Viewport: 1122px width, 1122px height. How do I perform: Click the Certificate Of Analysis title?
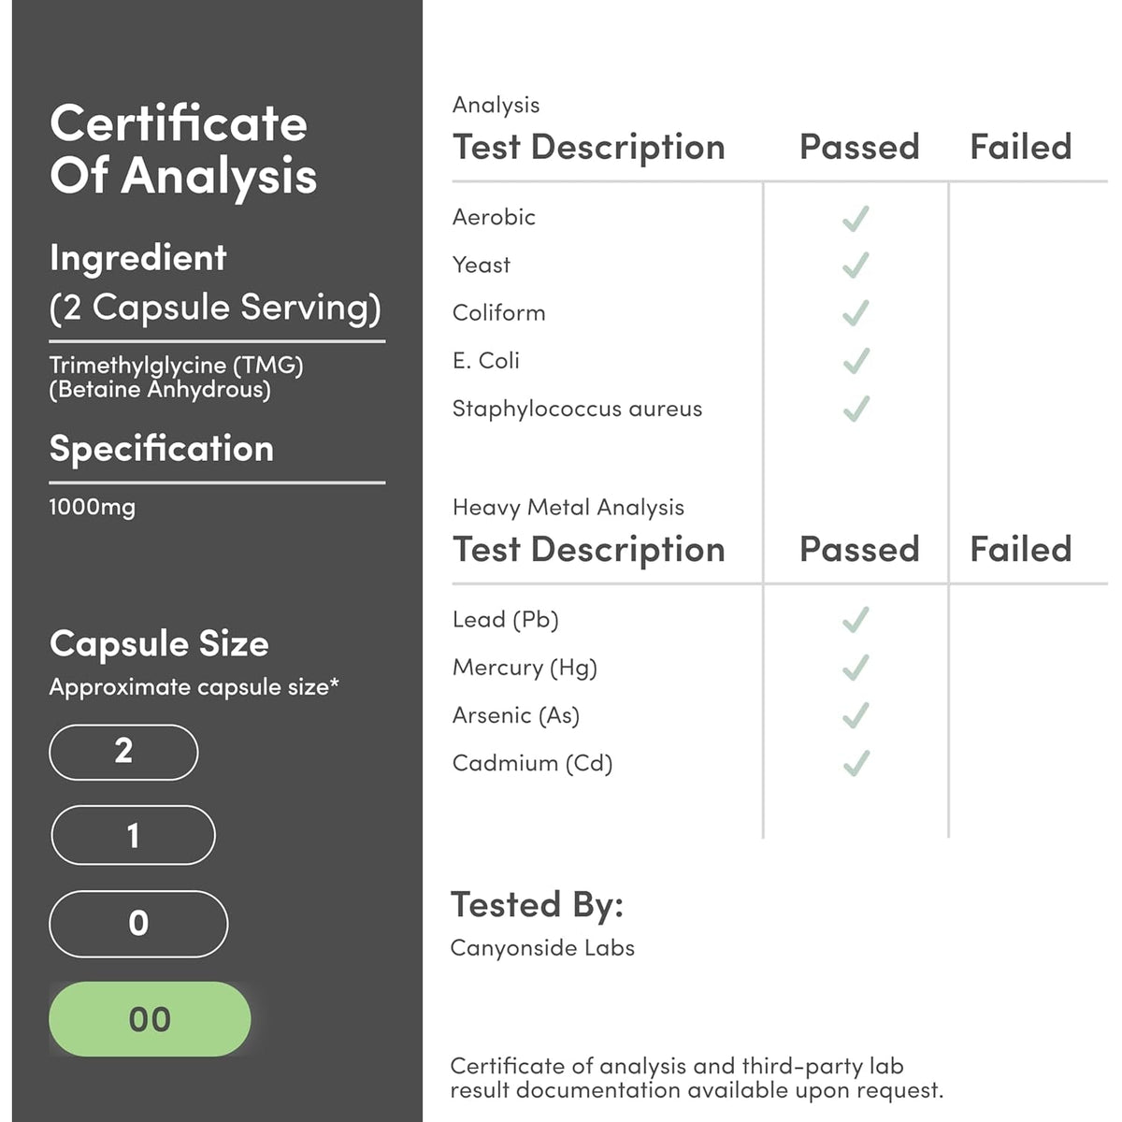(x=183, y=150)
